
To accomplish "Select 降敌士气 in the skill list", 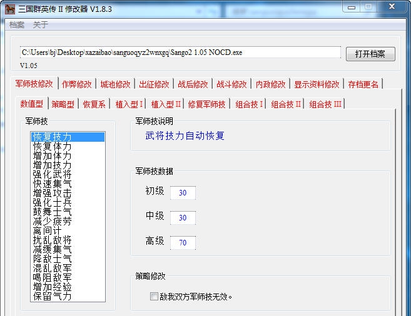I will coord(68,259).
